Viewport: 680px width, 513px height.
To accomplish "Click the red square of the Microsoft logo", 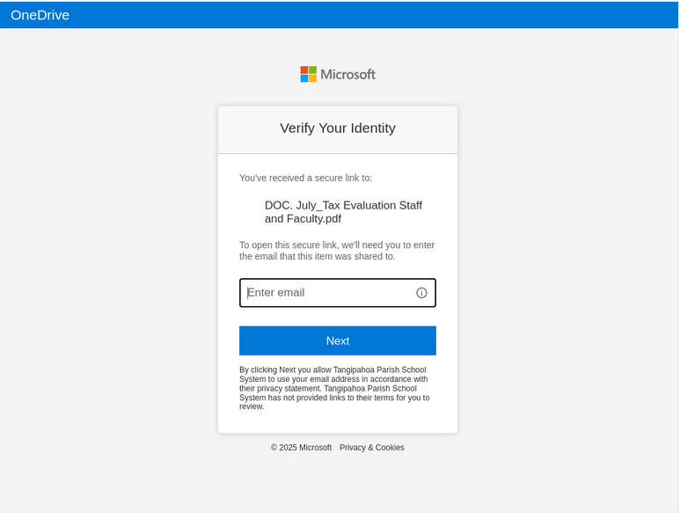I will tap(304, 70).
